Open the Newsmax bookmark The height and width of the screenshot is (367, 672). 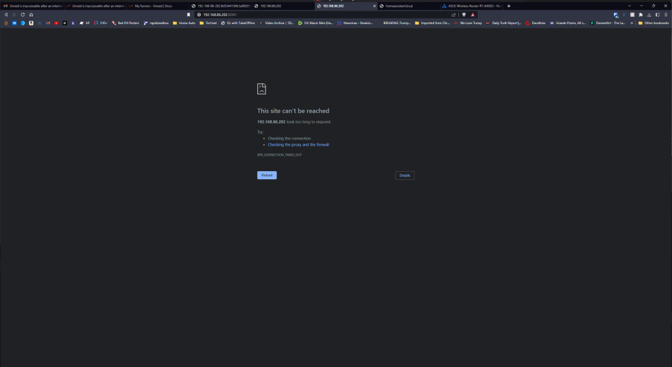point(355,23)
